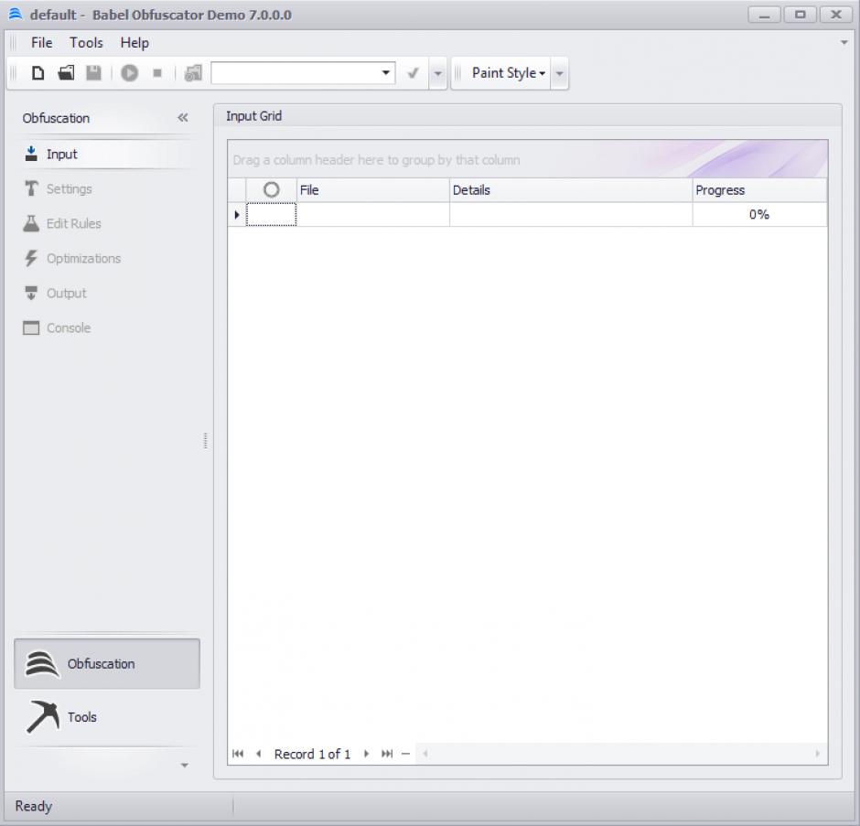Open the Paint Style dropdown
860x826 pixels.
[509, 73]
